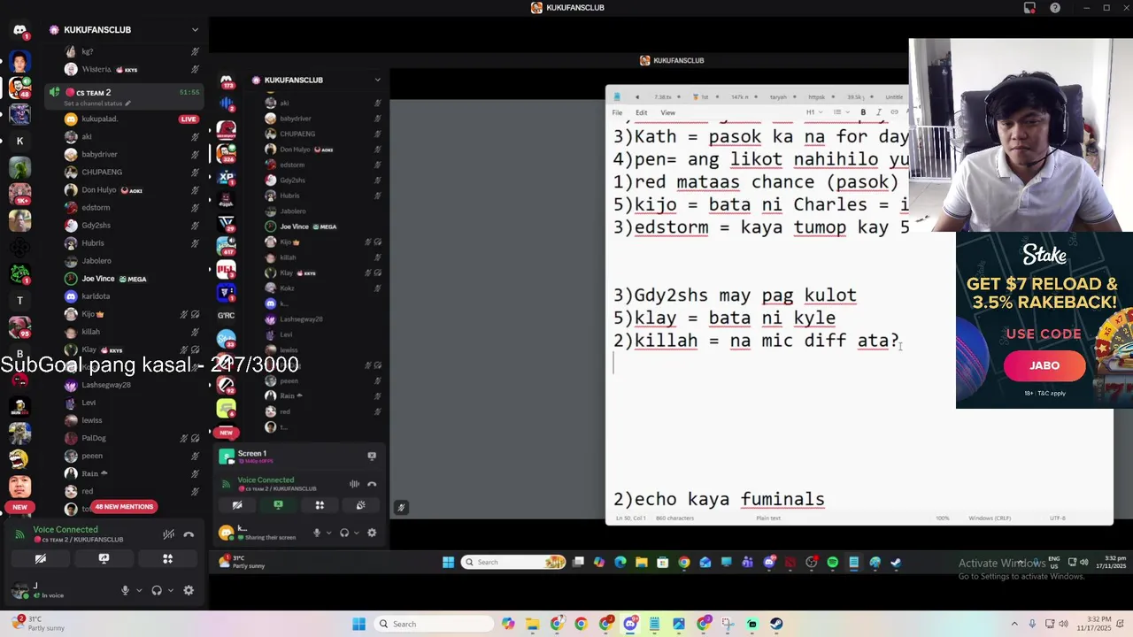Open activities icon in streamed voice panel
Viewport: 1133px width, 637px height.
(320, 505)
